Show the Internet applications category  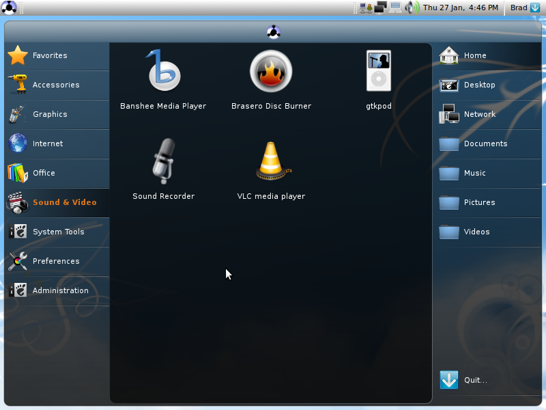[57, 143]
